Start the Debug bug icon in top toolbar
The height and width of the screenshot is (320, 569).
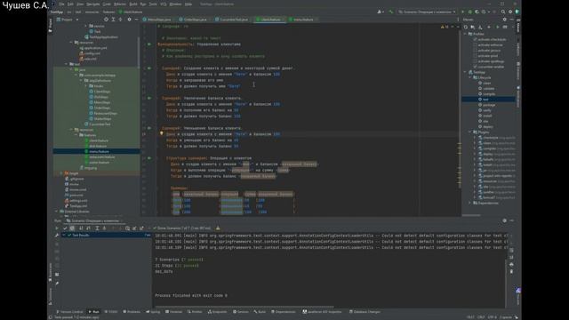click(x=470, y=12)
